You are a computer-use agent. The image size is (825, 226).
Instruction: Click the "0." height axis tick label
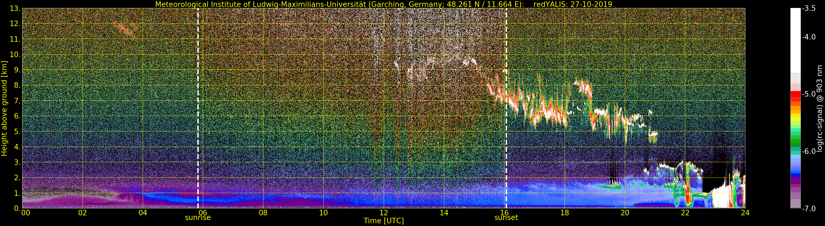[17, 208]
